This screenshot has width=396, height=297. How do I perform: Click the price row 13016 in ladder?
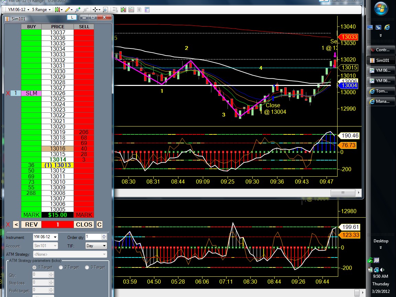(x=58, y=149)
